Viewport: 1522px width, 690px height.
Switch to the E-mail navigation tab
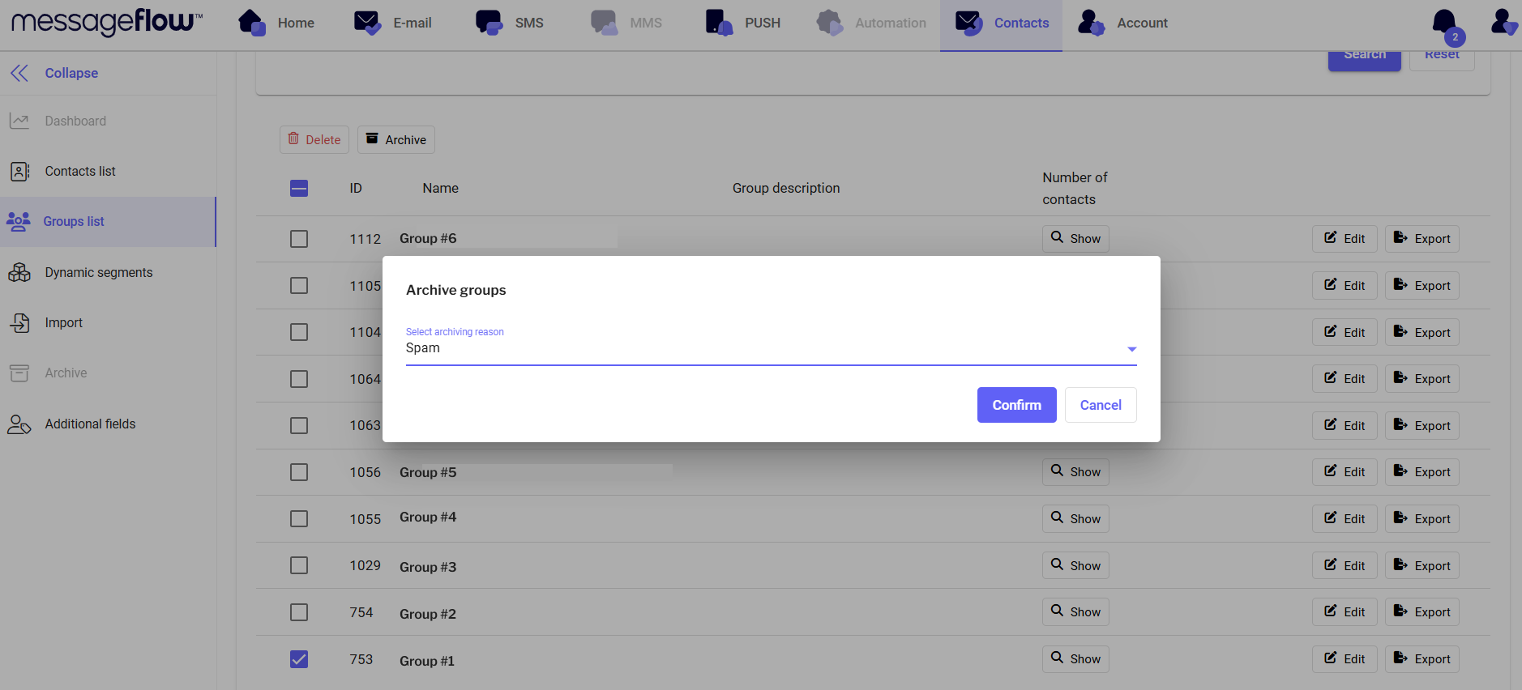(x=393, y=23)
